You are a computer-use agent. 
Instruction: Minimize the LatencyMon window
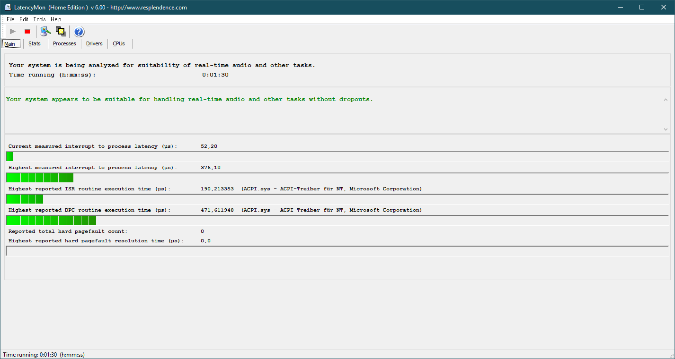[x=621, y=7]
